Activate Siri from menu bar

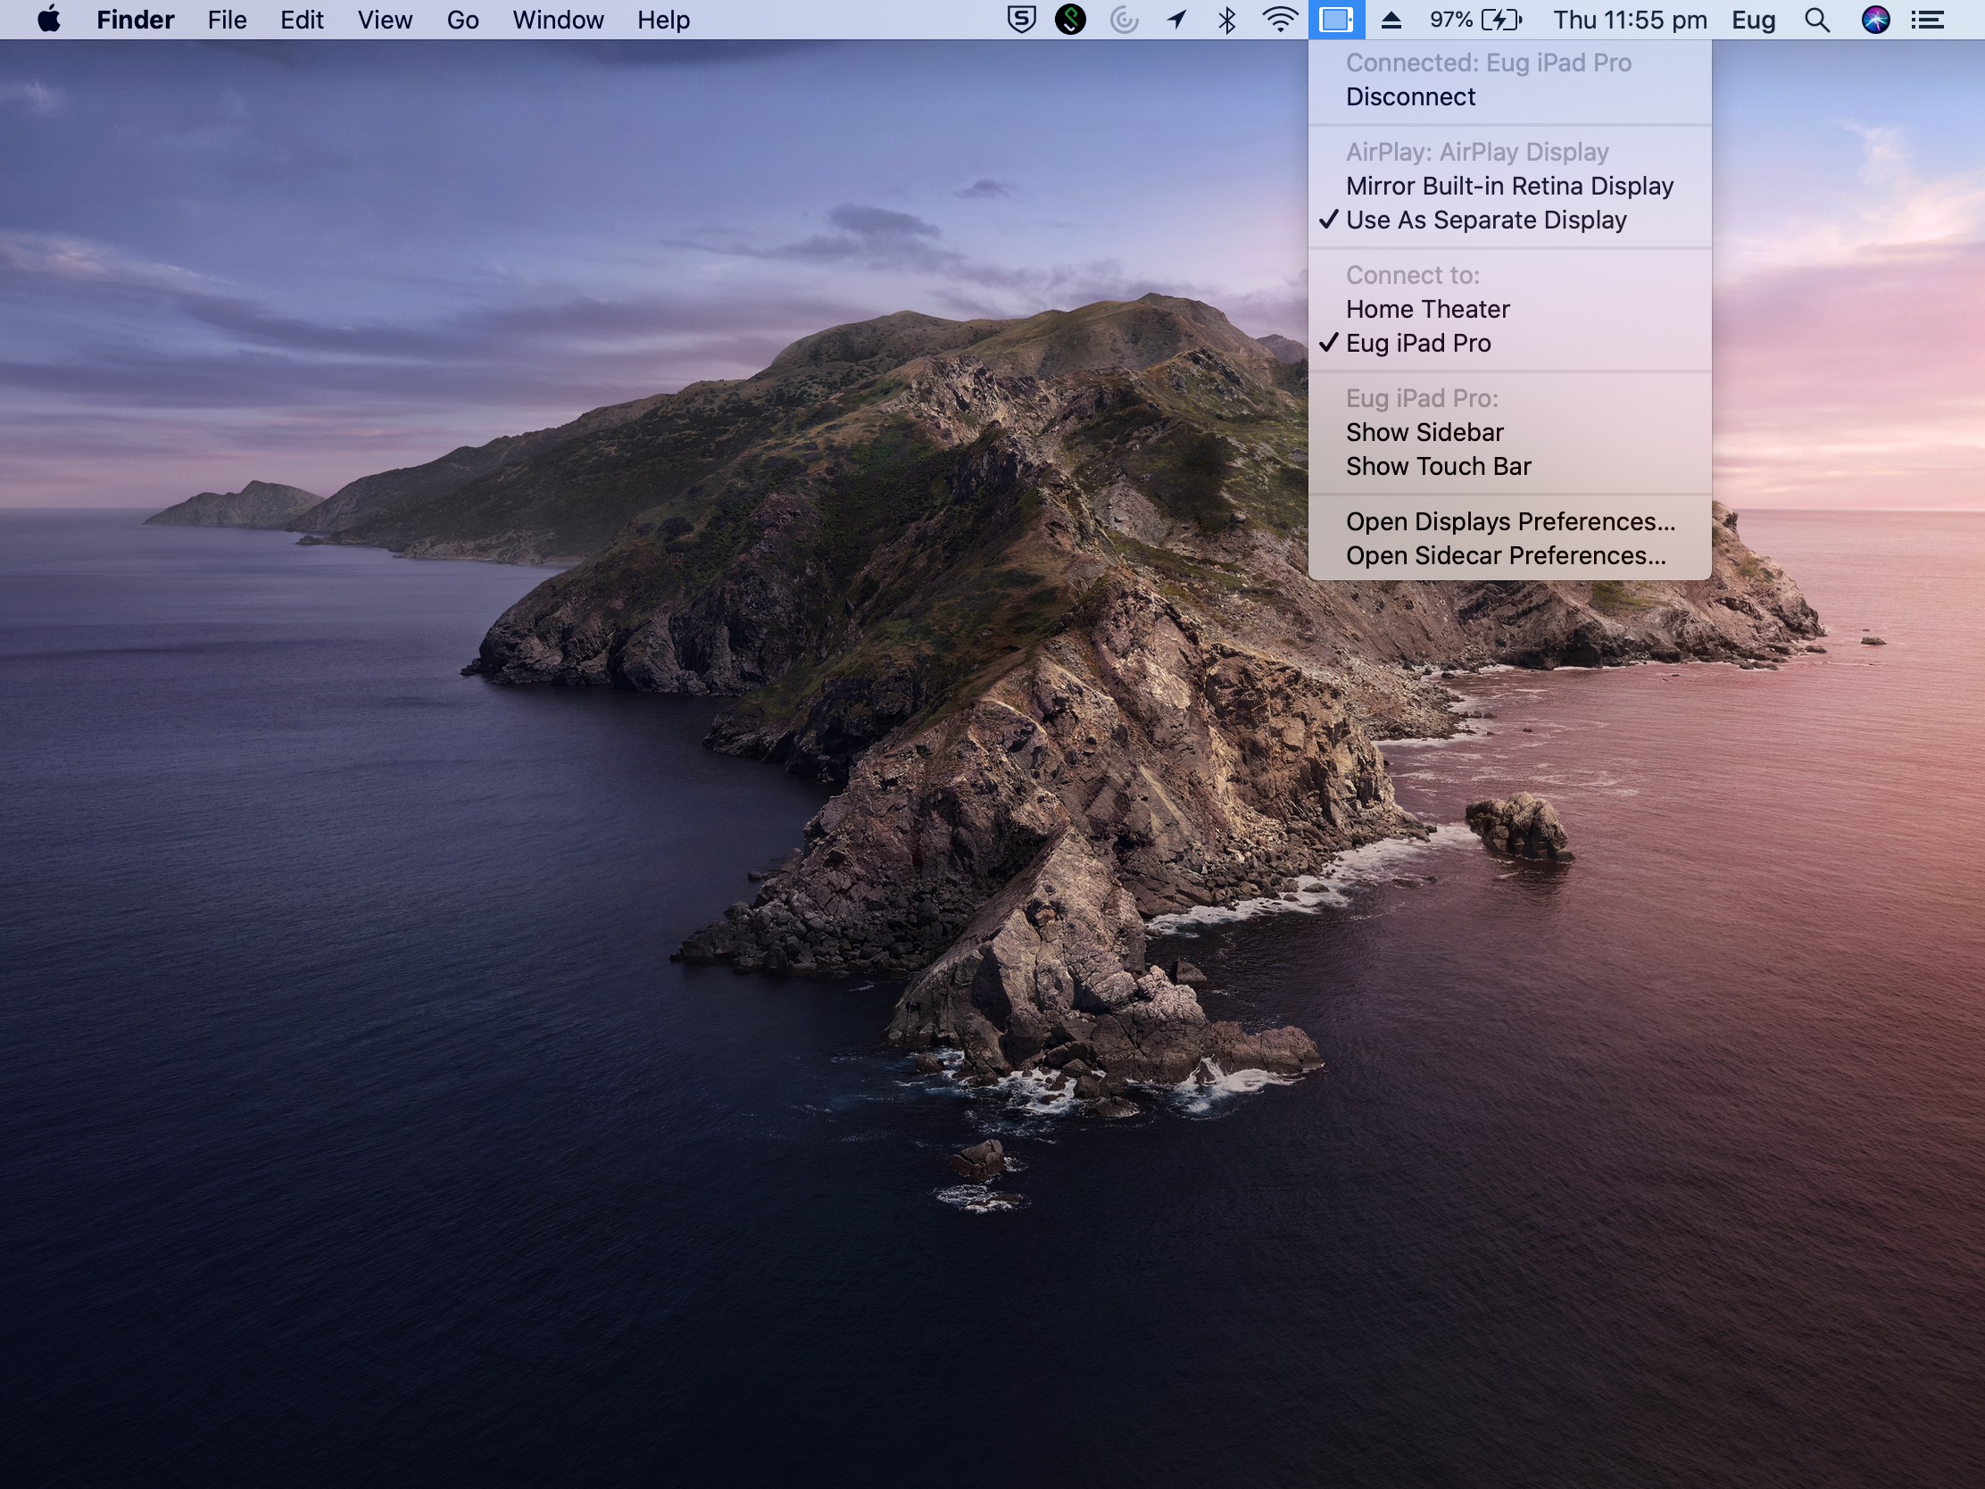(1875, 20)
